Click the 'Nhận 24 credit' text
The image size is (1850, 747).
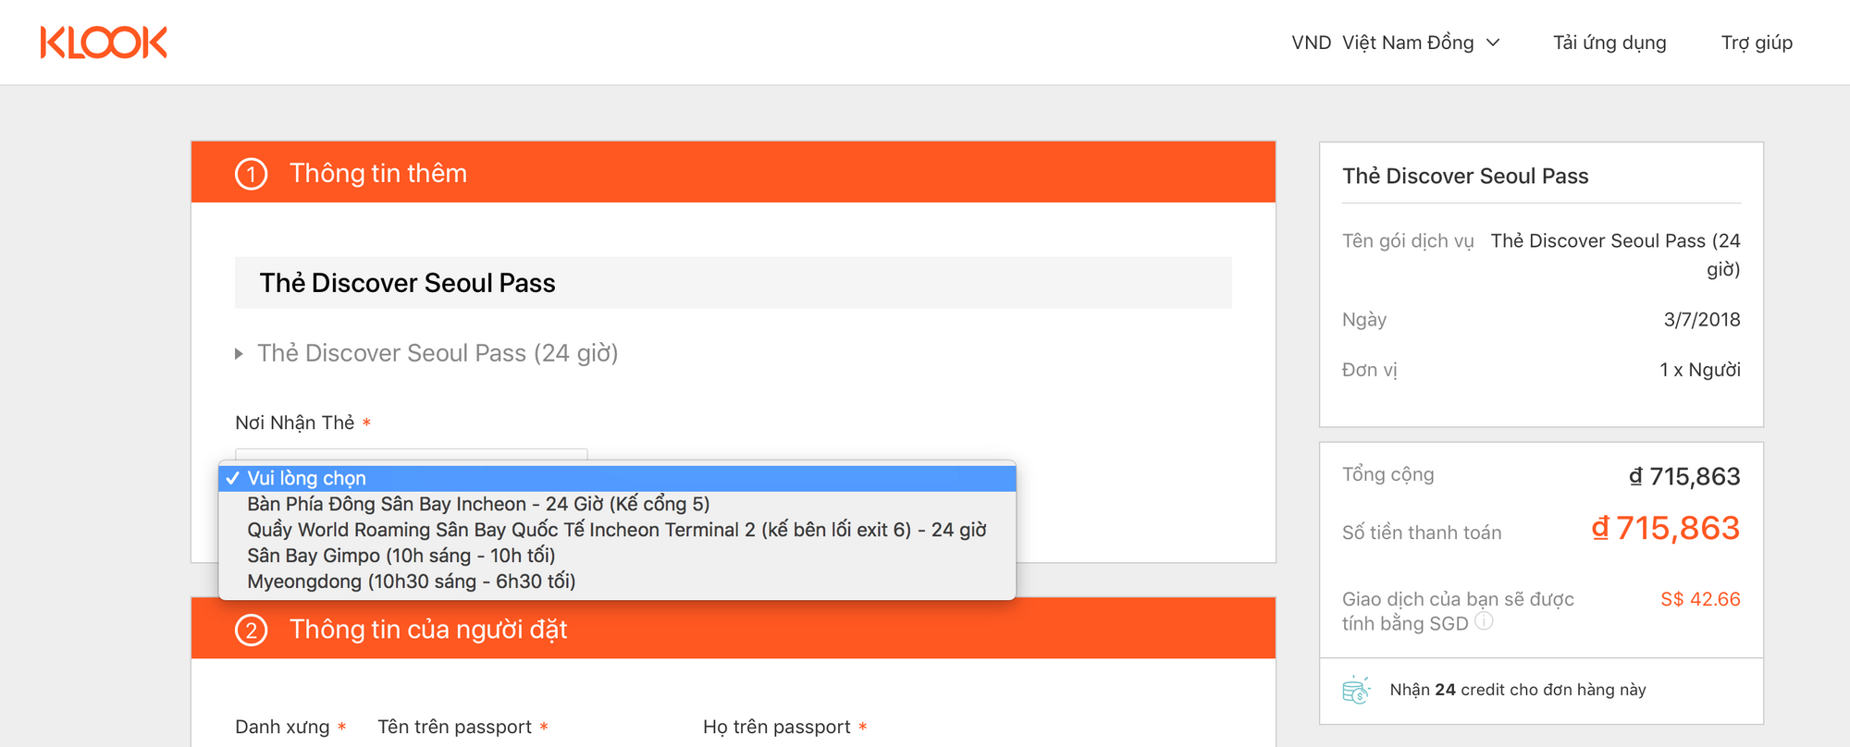click(x=1518, y=690)
